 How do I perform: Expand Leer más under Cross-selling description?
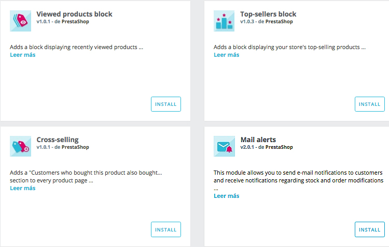[23, 188]
